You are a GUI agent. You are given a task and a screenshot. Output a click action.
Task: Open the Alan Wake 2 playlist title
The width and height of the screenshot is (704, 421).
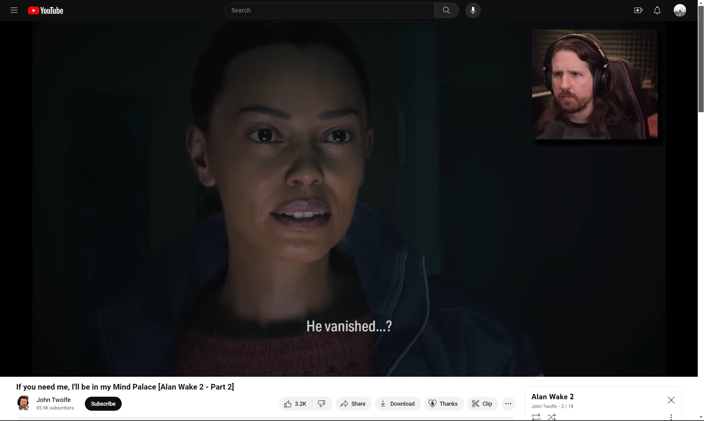click(x=552, y=396)
